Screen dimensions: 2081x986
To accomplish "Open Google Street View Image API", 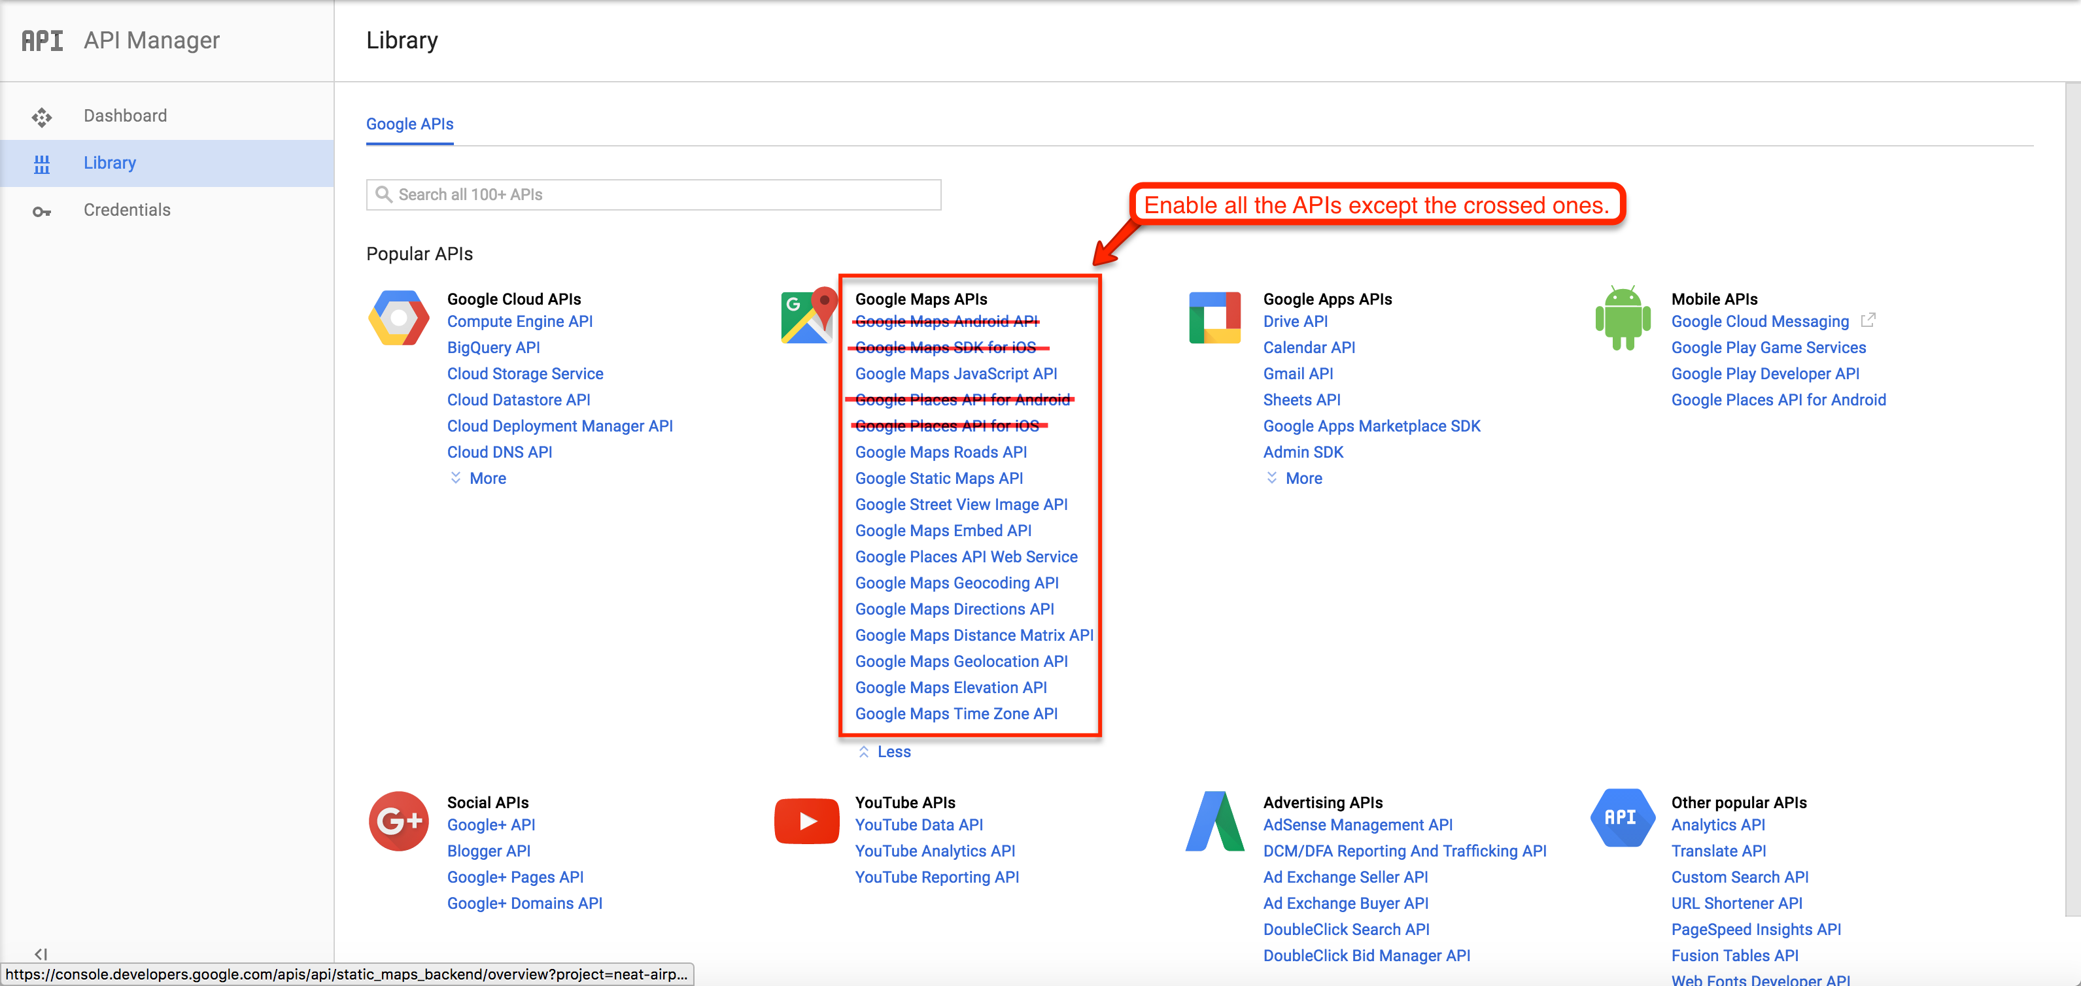I will 961,505.
